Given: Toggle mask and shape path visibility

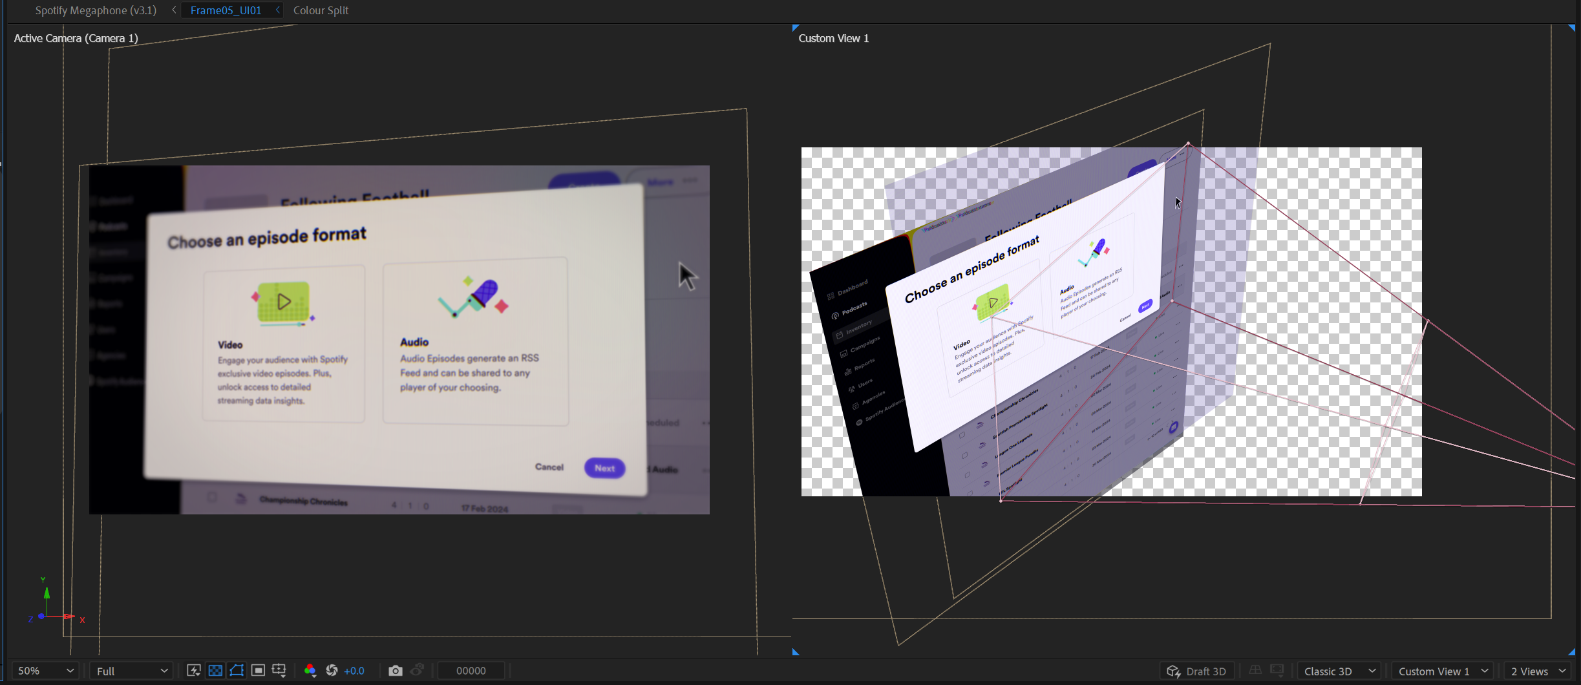Looking at the screenshot, I should tap(237, 670).
